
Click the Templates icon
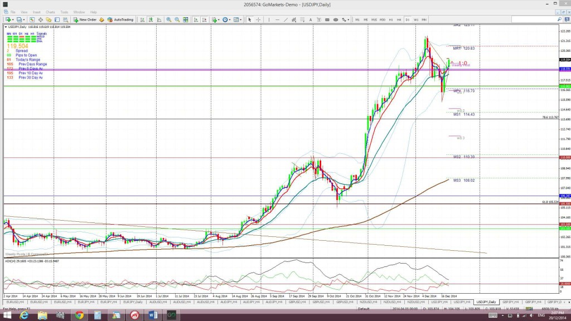[236, 20]
